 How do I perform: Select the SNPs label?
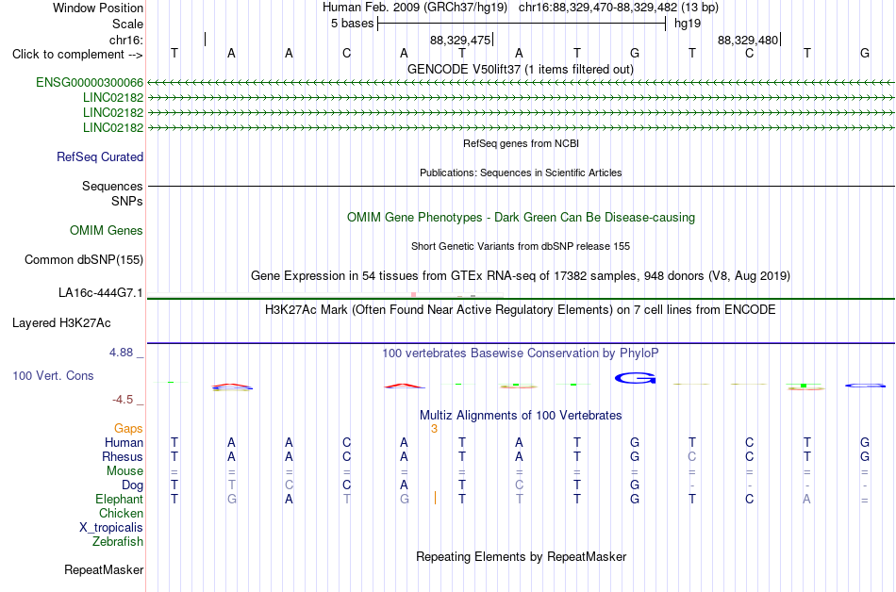[x=127, y=201]
